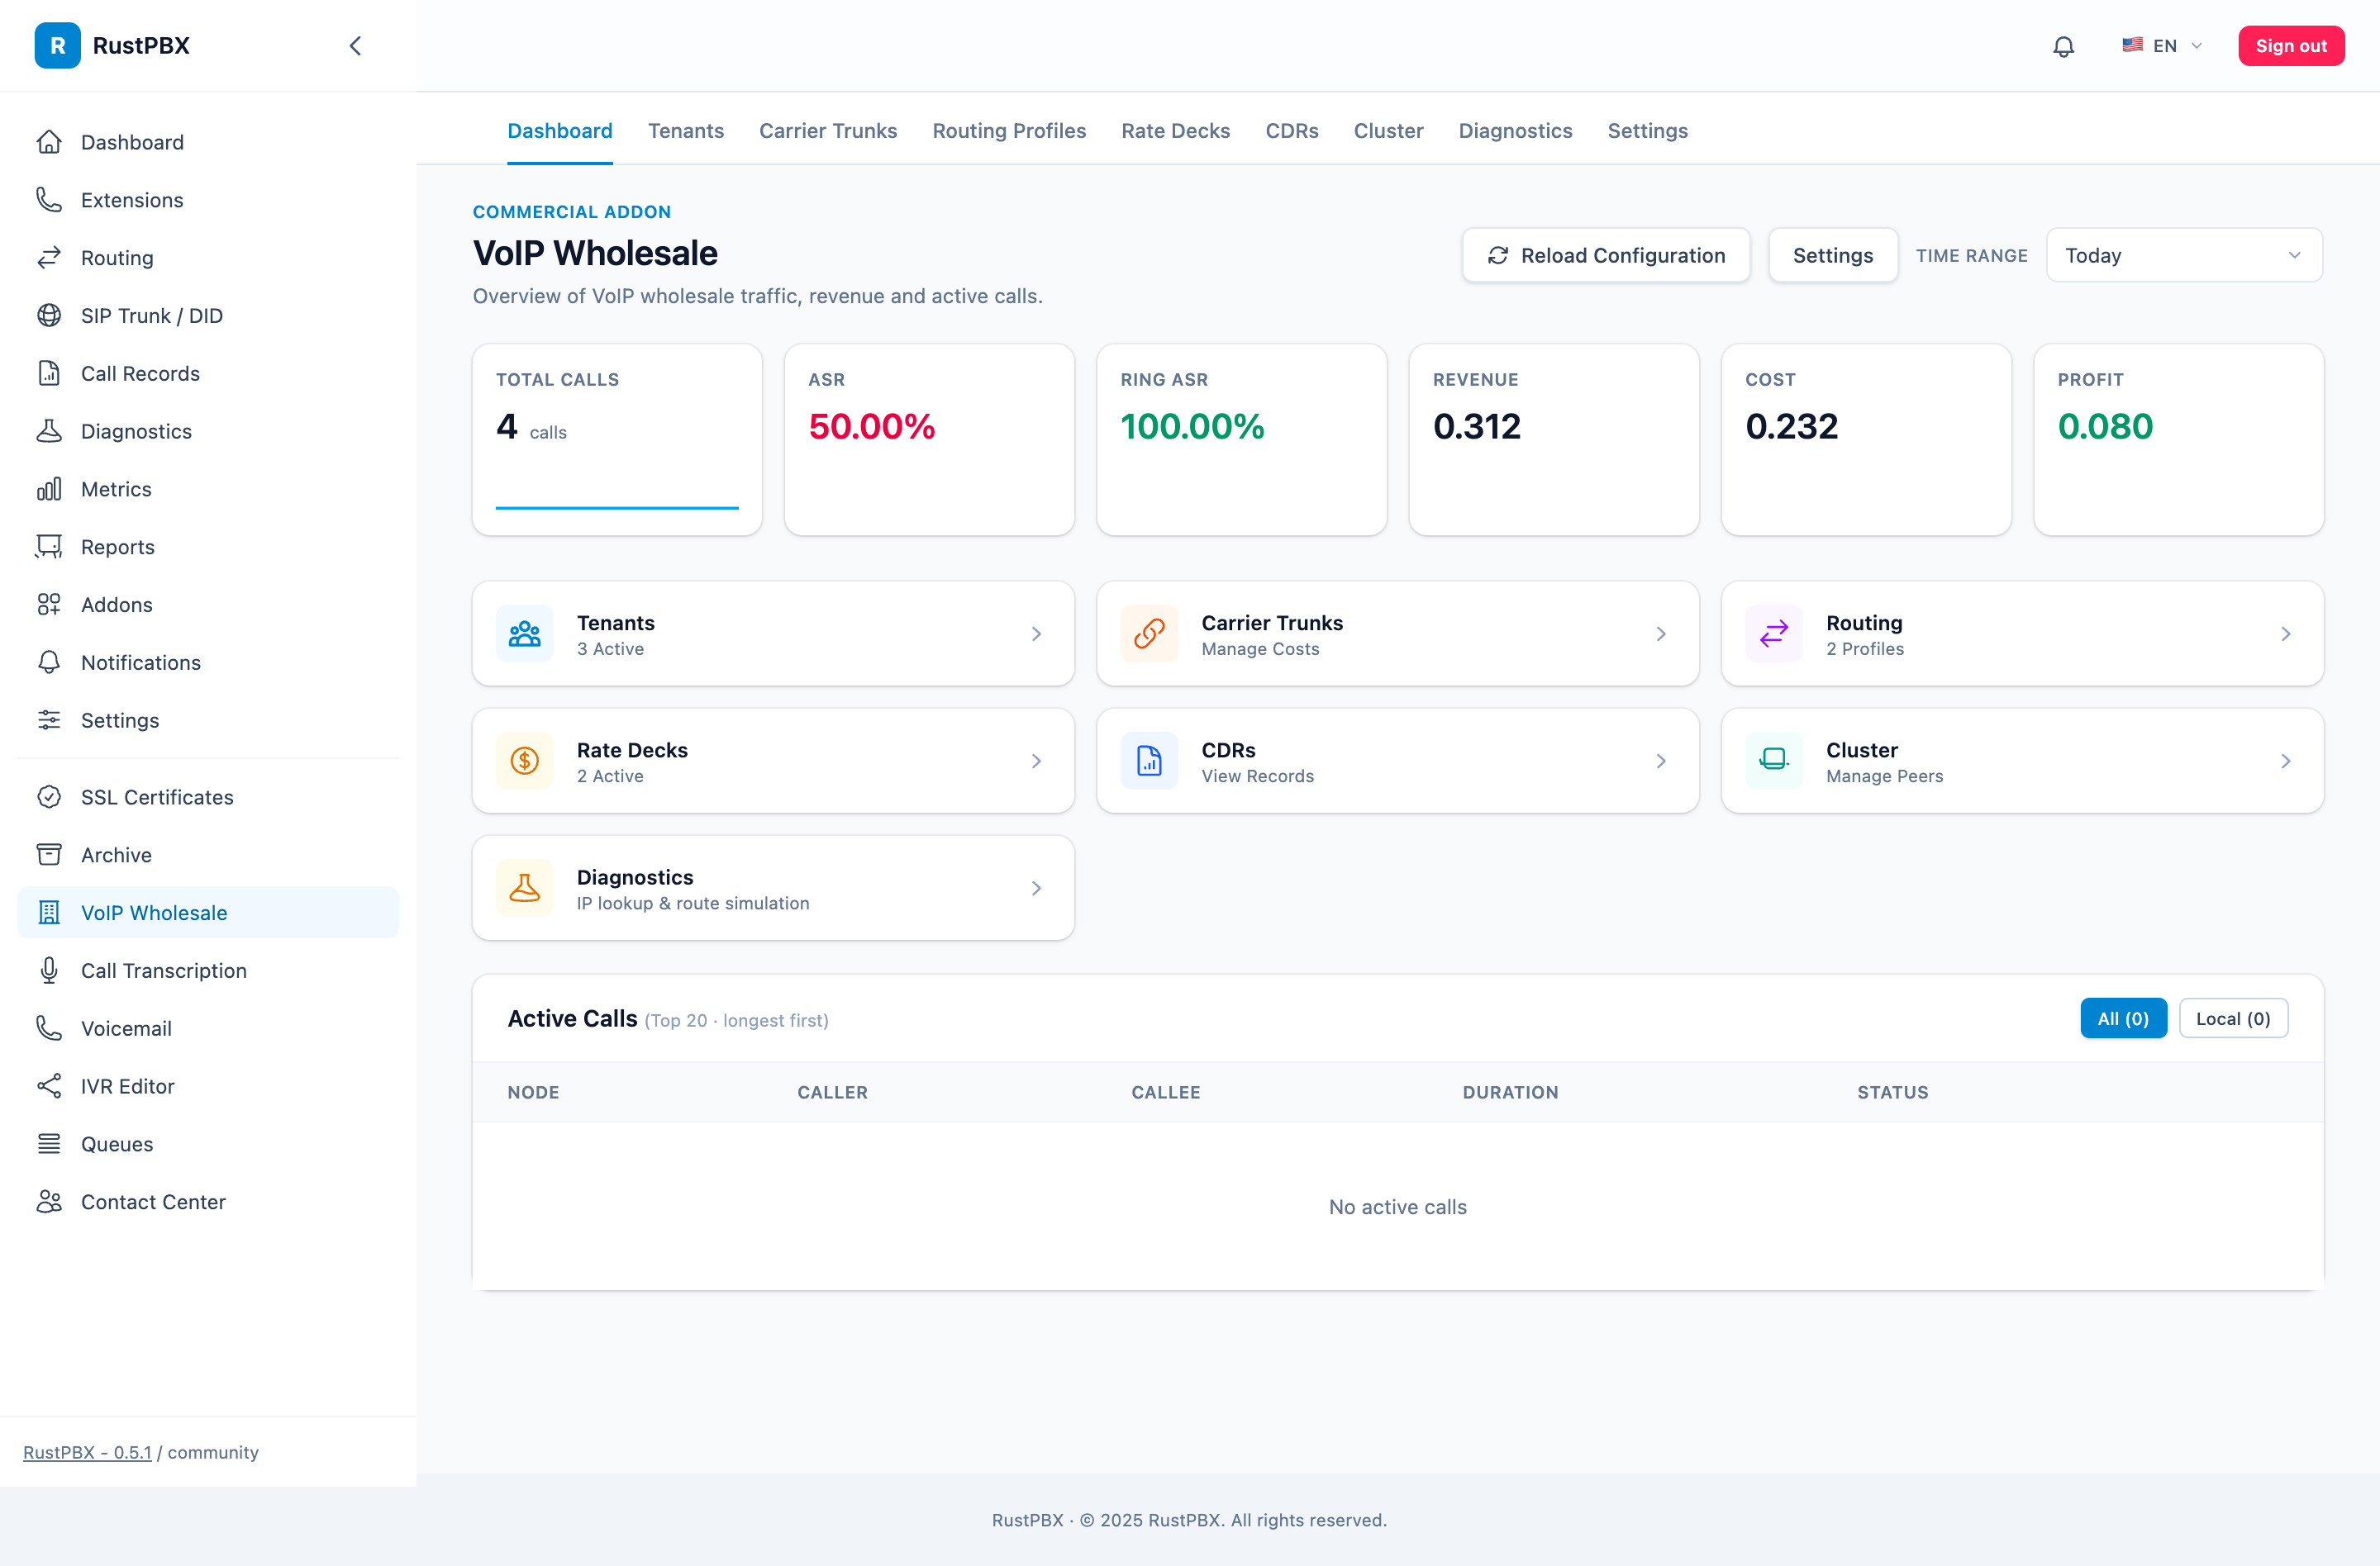Click the notification bell icon in header

[2063, 46]
